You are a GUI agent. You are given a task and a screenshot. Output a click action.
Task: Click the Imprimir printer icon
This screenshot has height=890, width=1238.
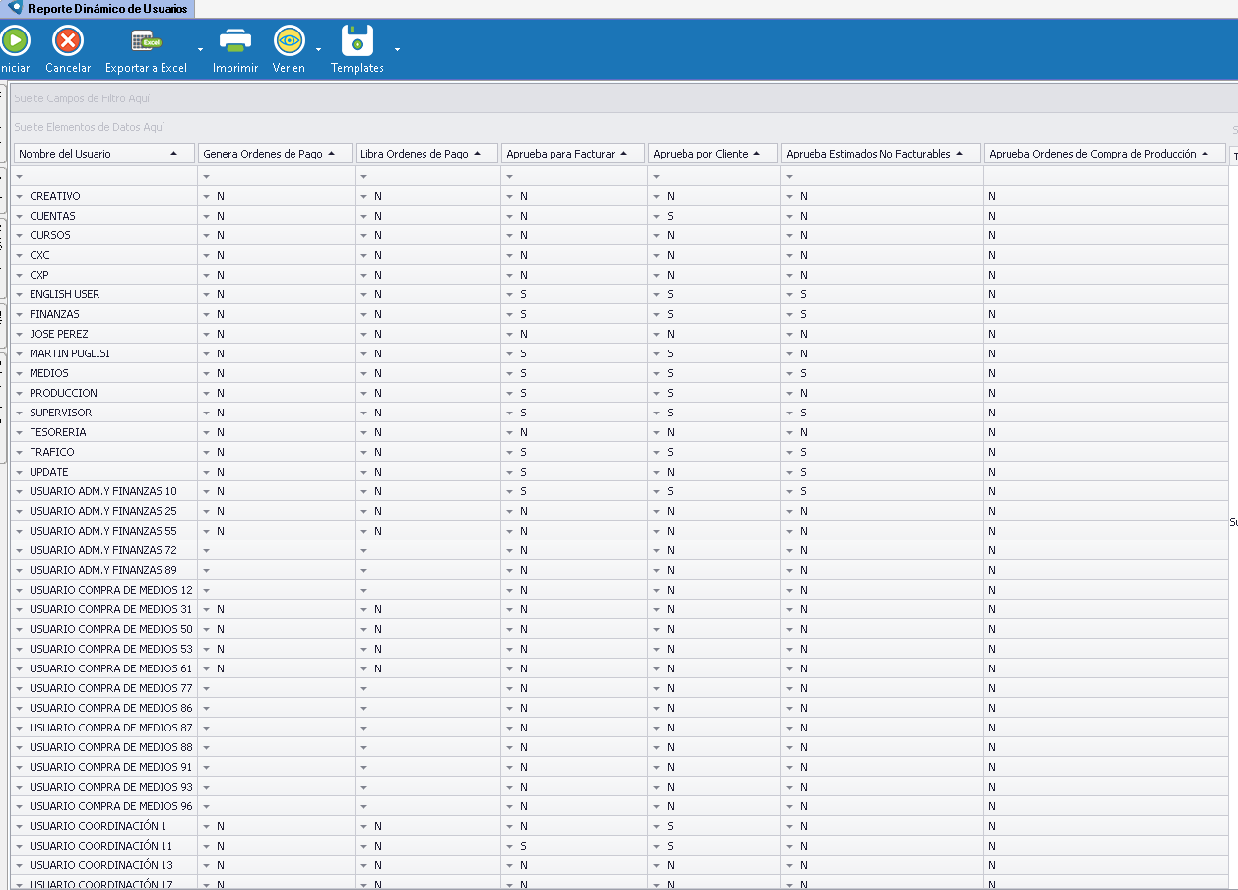tap(235, 41)
